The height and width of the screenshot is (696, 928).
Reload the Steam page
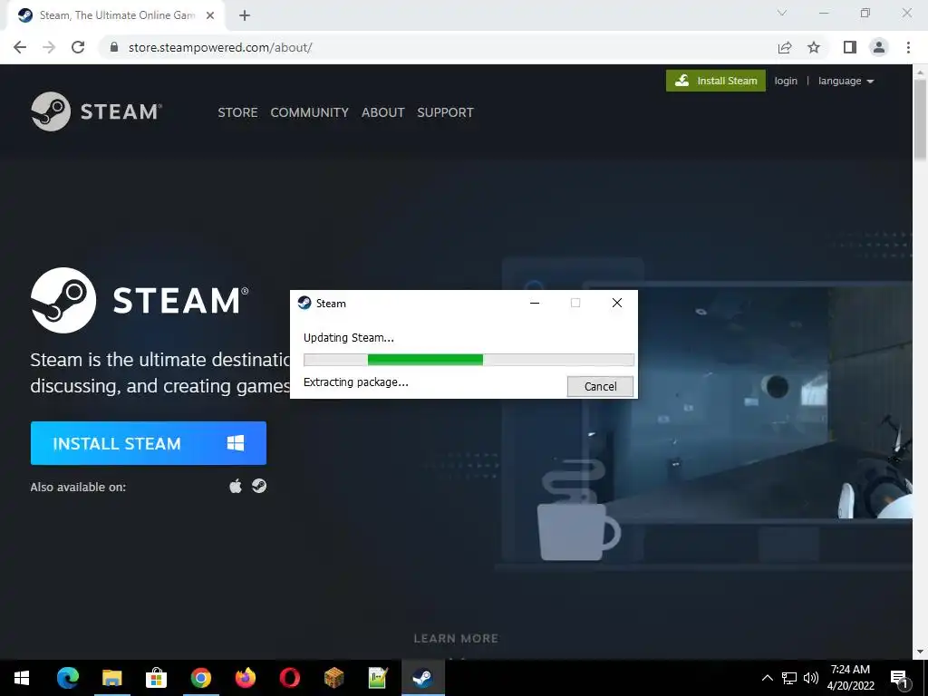[78, 47]
